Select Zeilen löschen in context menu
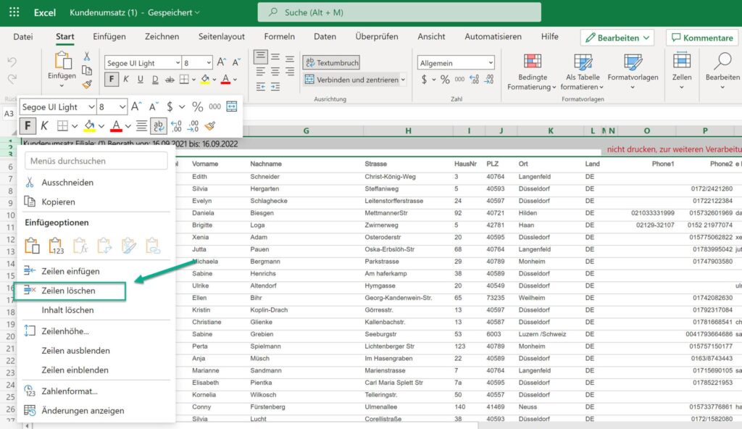Viewport: 742px width, 429px height. [68, 291]
